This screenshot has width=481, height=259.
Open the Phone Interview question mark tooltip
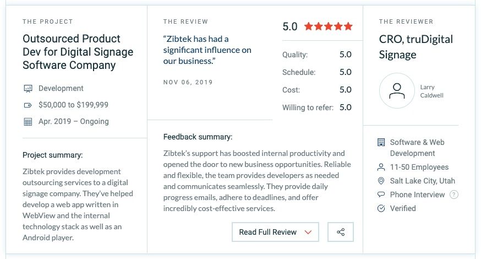454,195
